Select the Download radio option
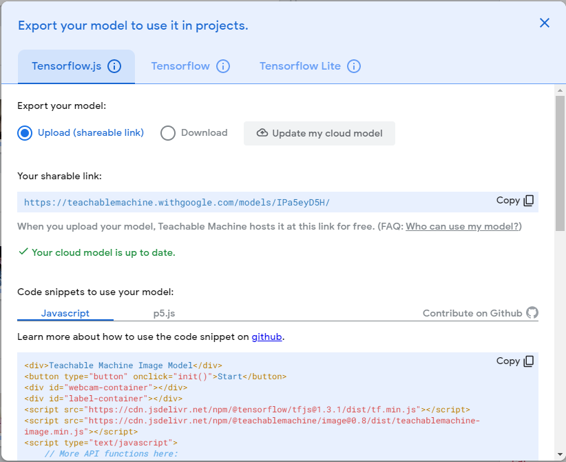 168,133
